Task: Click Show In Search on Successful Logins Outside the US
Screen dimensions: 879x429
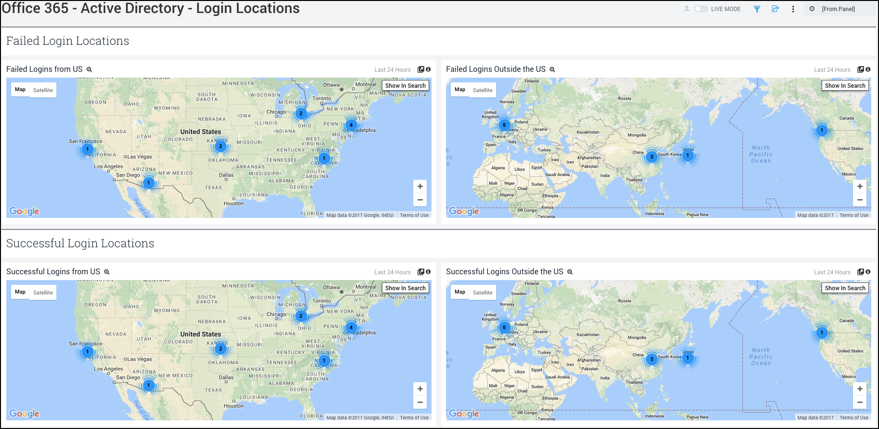Action: [845, 288]
